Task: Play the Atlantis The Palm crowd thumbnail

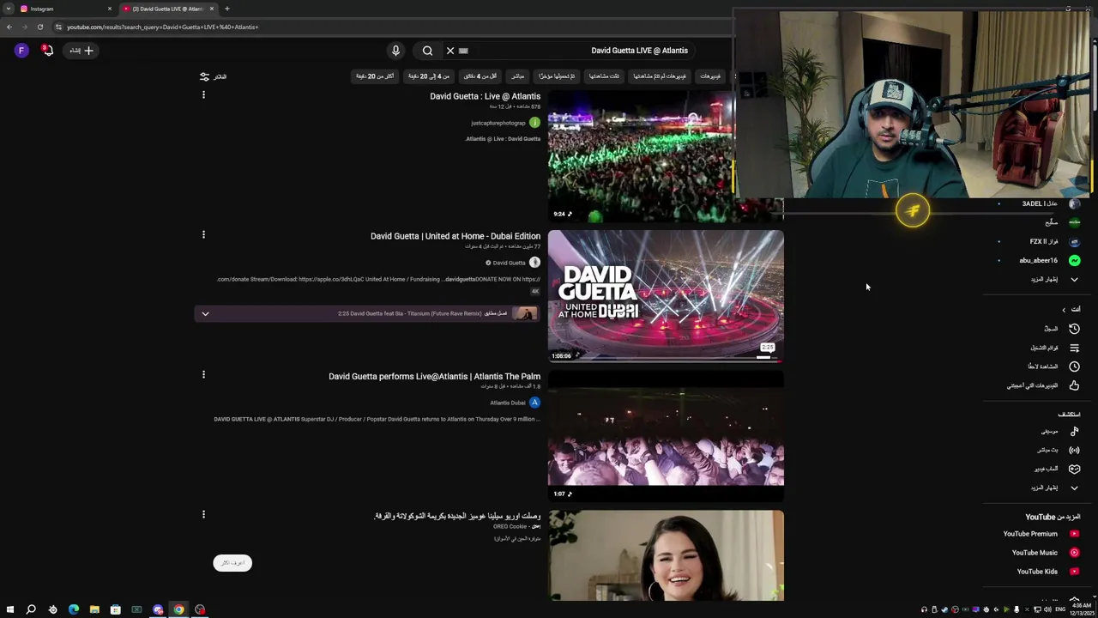Action: click(666, 436)
